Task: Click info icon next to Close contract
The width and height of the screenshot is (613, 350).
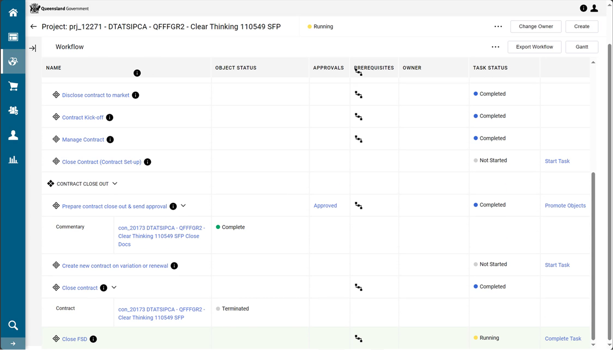Action: [104, 288]
